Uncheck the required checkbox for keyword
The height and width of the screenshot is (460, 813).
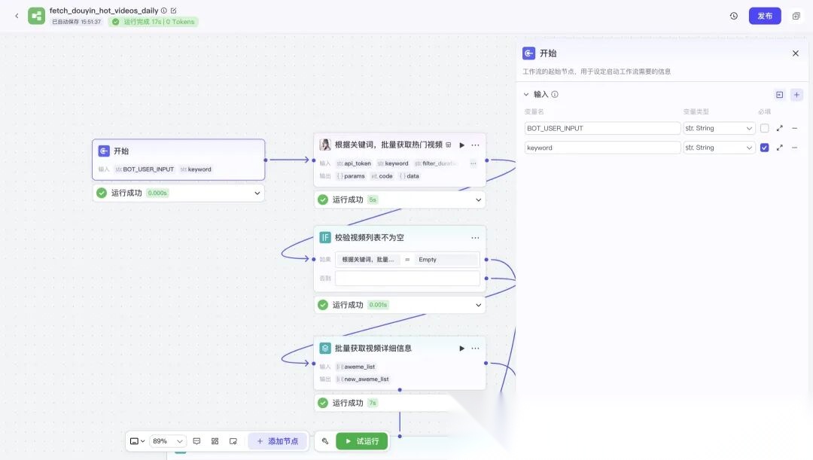(x=765, y=147)
